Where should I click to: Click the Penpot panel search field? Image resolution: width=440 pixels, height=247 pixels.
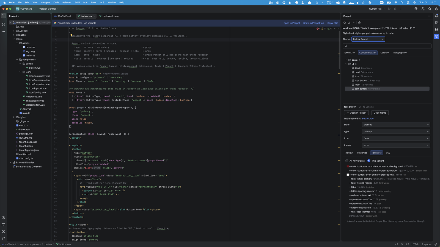coord(387,46)
